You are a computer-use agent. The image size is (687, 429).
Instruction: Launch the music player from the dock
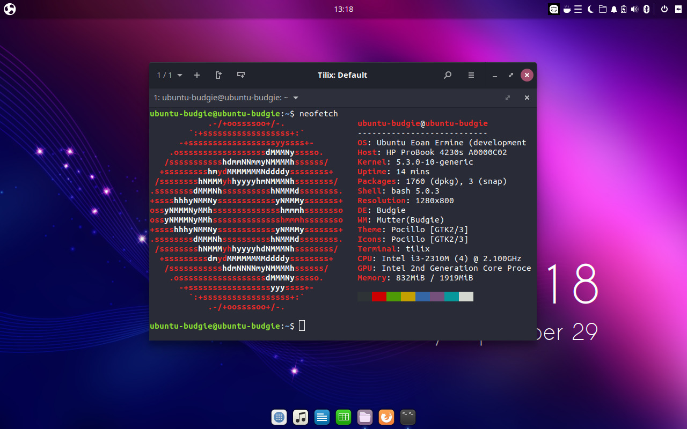click(301, 417)
